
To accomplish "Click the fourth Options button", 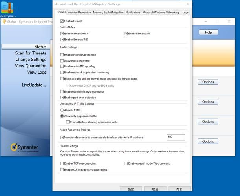I will (208, 142).
